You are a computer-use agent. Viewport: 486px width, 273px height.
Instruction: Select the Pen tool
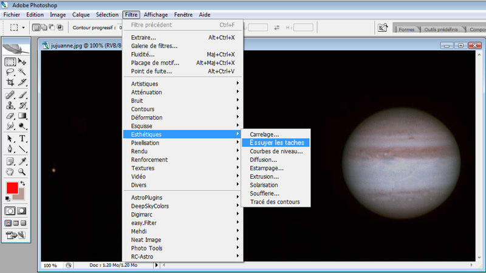pos(10,149)
